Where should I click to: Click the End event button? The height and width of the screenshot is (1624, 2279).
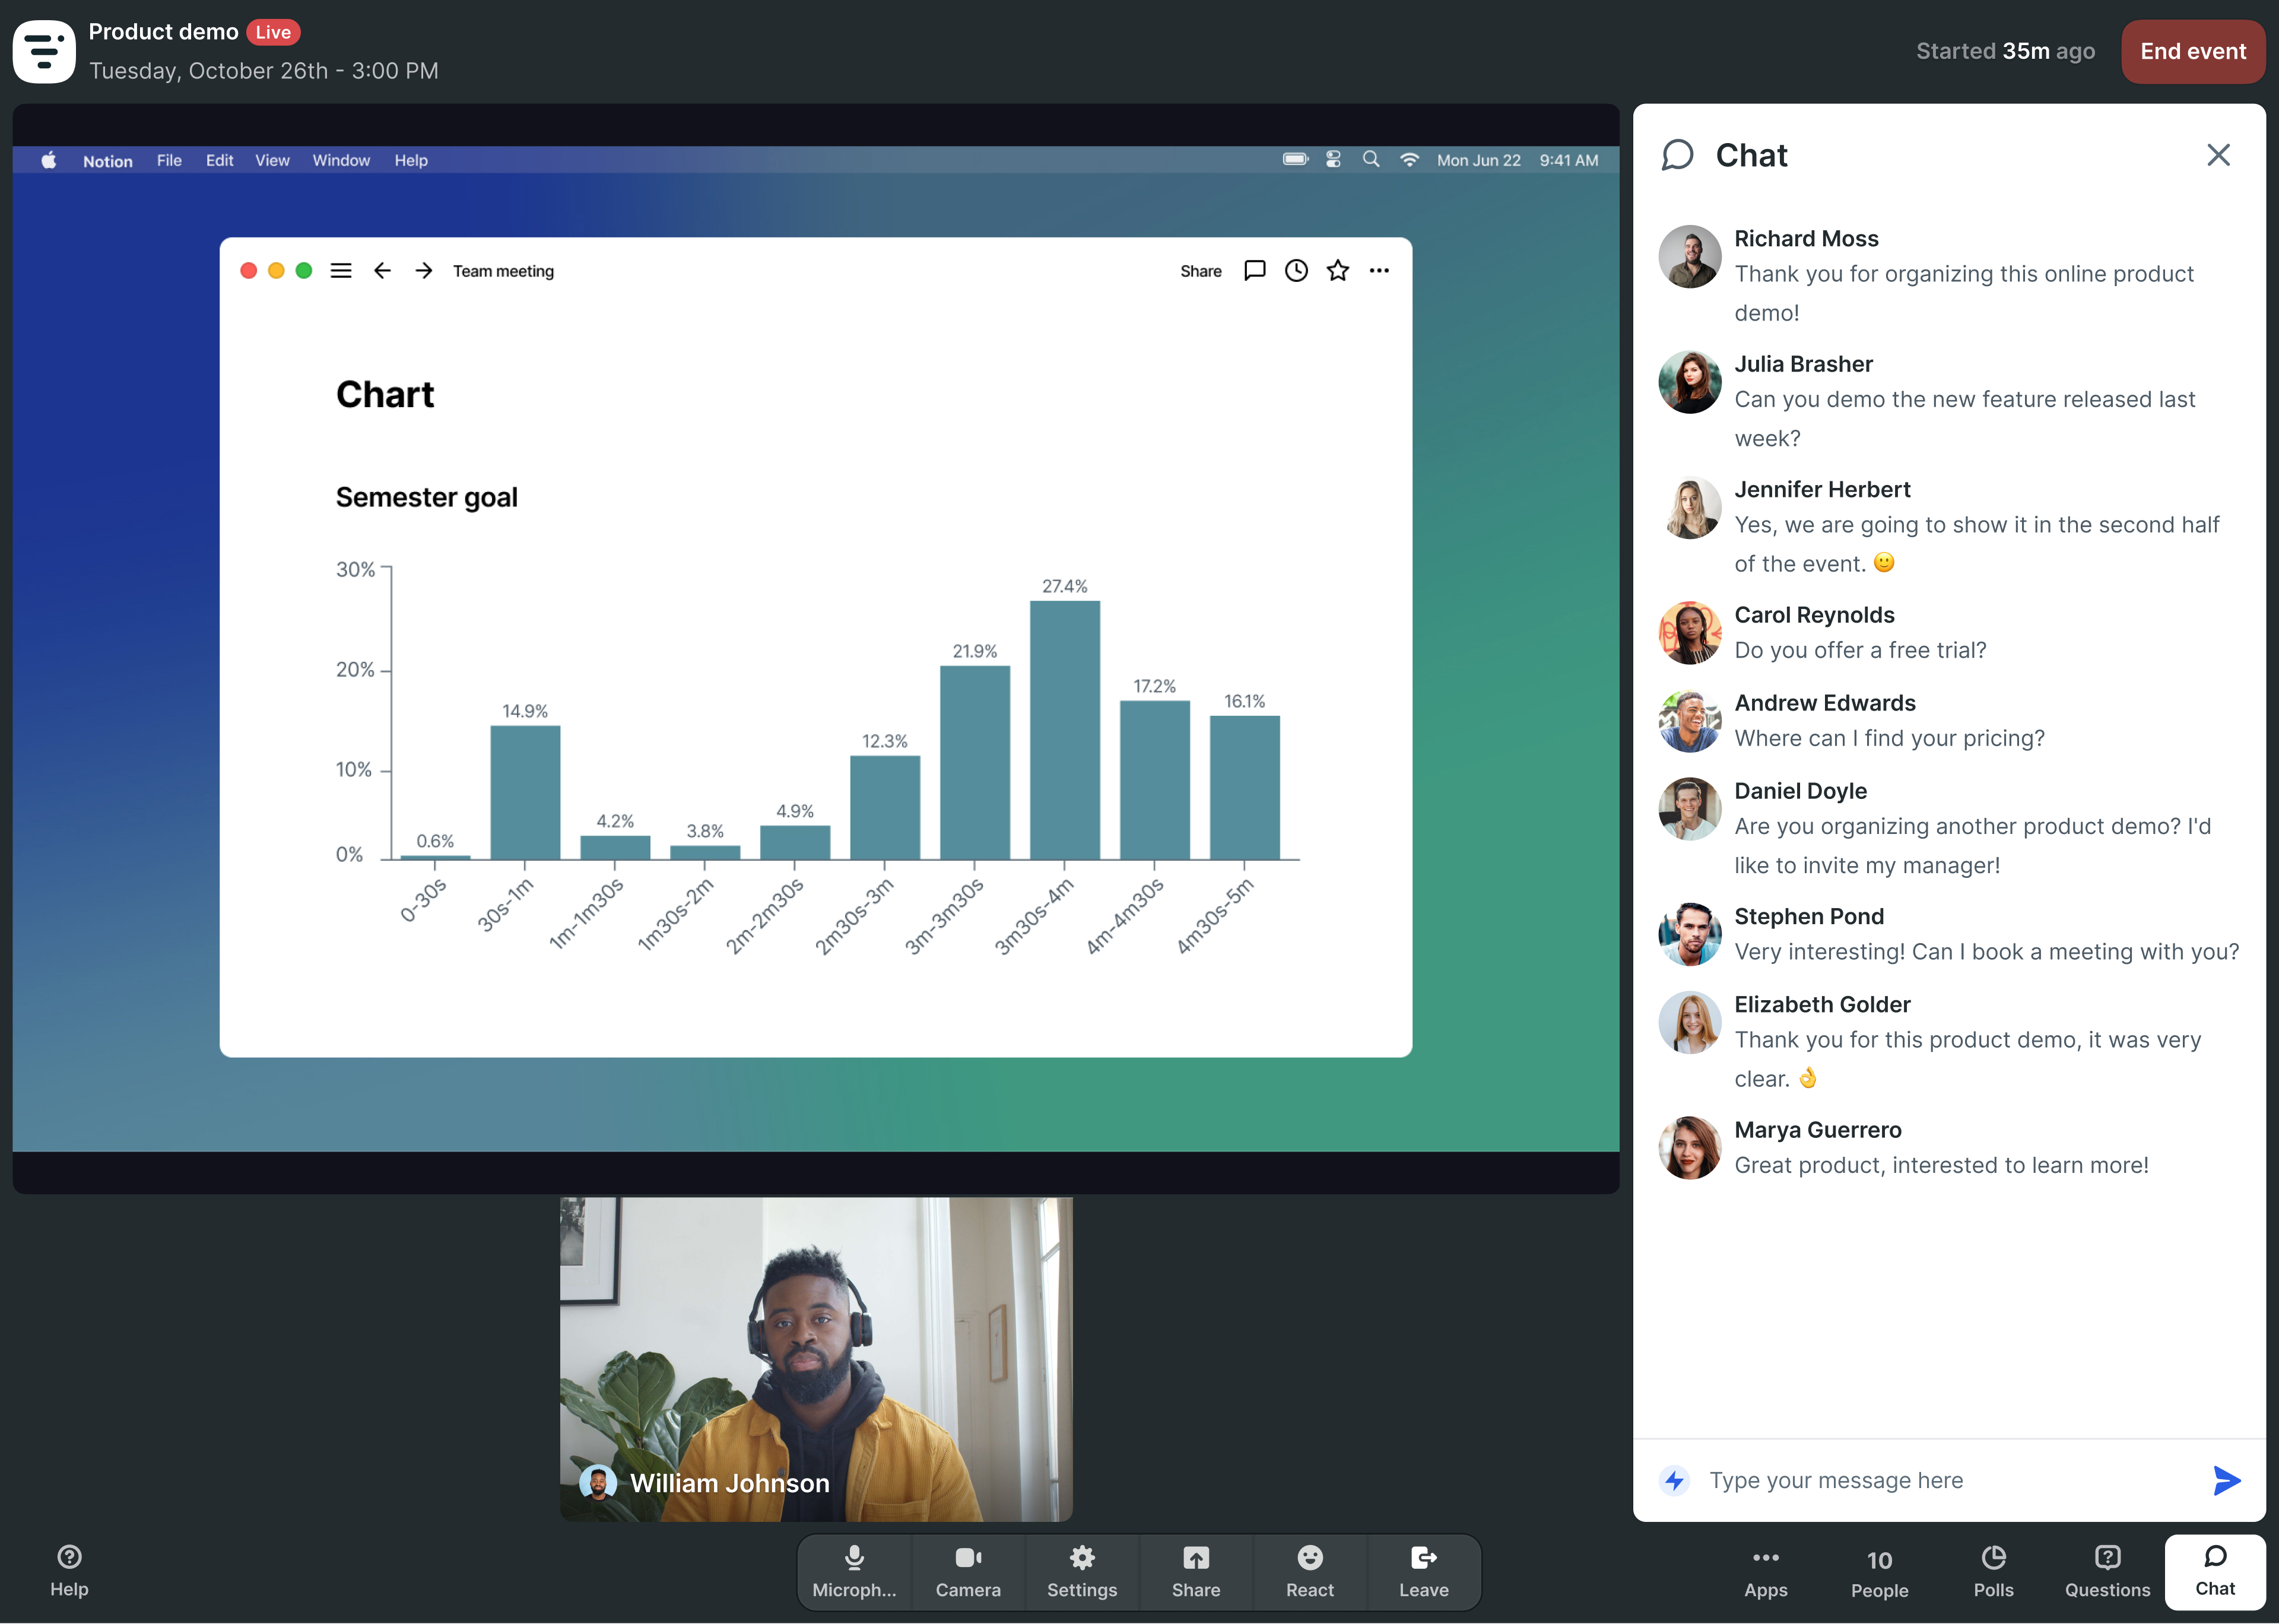coord(2193,51)
